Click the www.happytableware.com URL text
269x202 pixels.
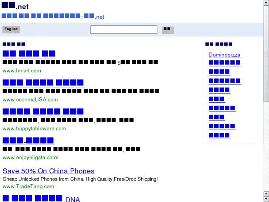click(x=34, y=129)
